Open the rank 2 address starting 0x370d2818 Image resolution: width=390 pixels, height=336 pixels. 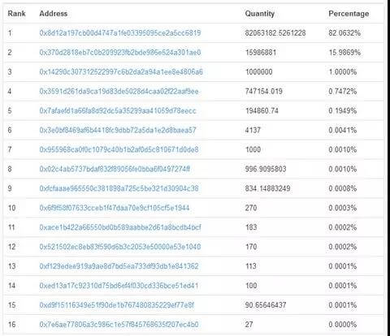(x=120, y=53)
